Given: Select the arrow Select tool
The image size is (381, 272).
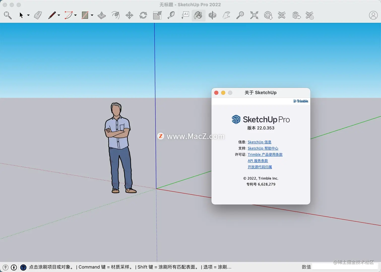Looking at the screenshot, I should tap(21, 15).
